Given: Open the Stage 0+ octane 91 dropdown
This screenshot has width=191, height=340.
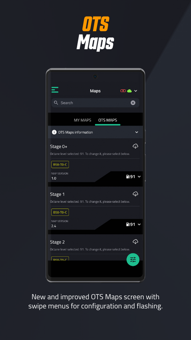Looking at the screenshot, I should tap(133, 177).
